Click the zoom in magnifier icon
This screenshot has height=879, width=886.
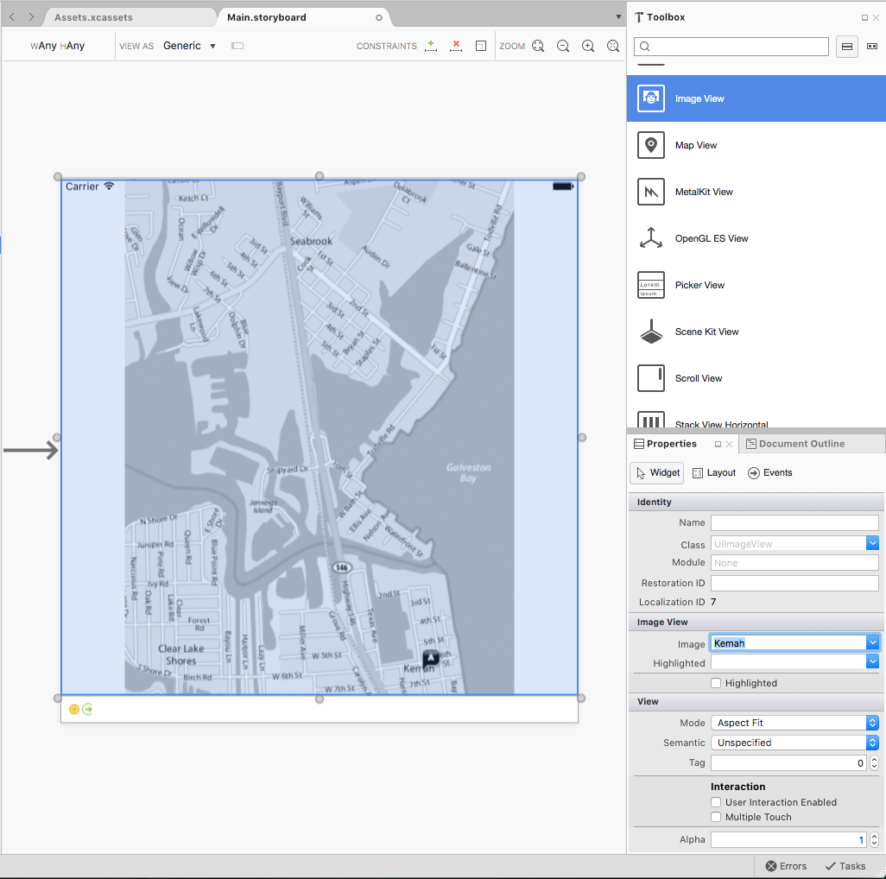[588, 46]
